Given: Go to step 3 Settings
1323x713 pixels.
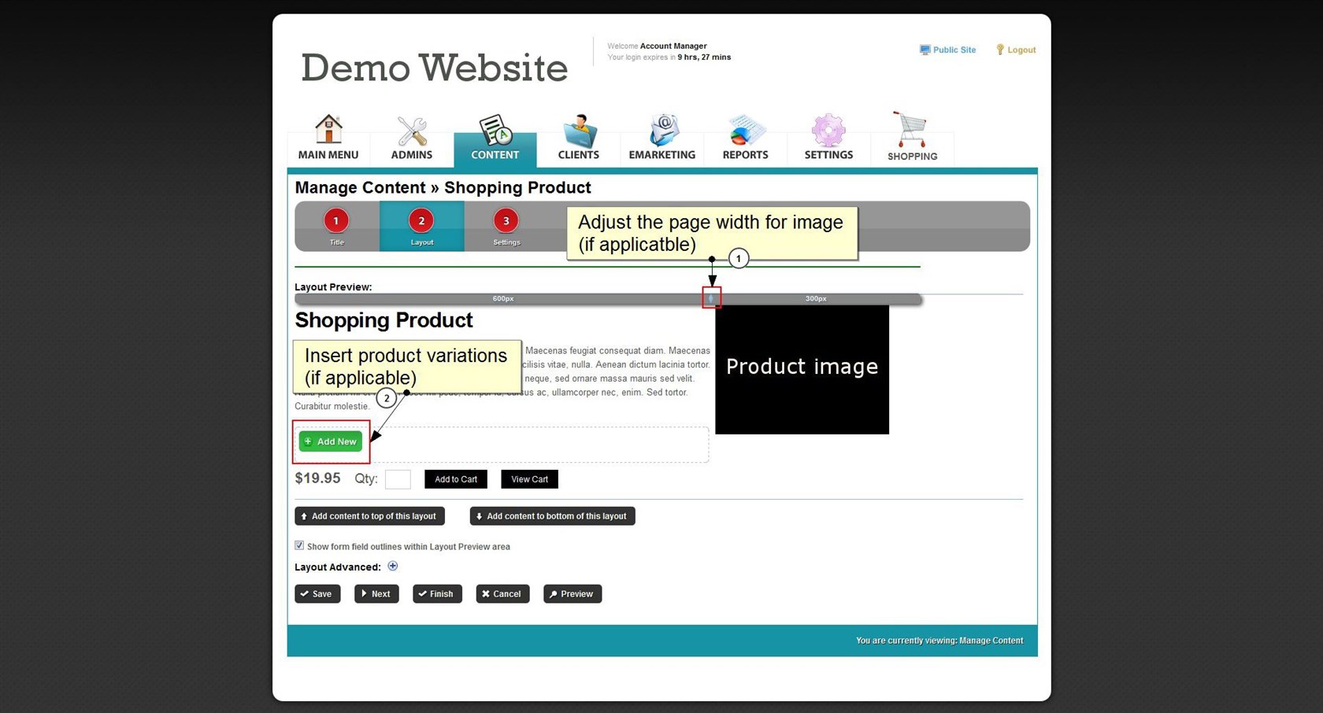Looking at the screenshot, I should coord(506,222).
